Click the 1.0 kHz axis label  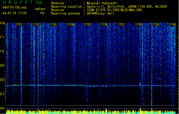click(3, 51)
